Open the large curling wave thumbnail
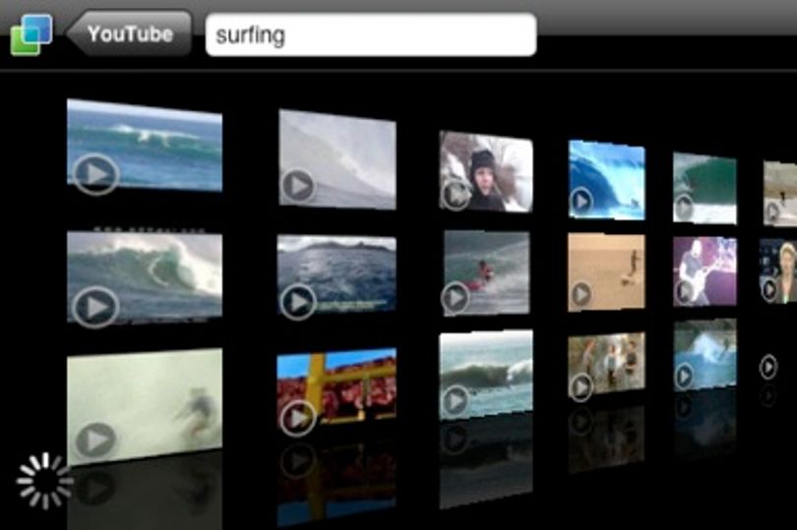The width and height of the screenshot is (797, 530). click(x=145, y=277)
